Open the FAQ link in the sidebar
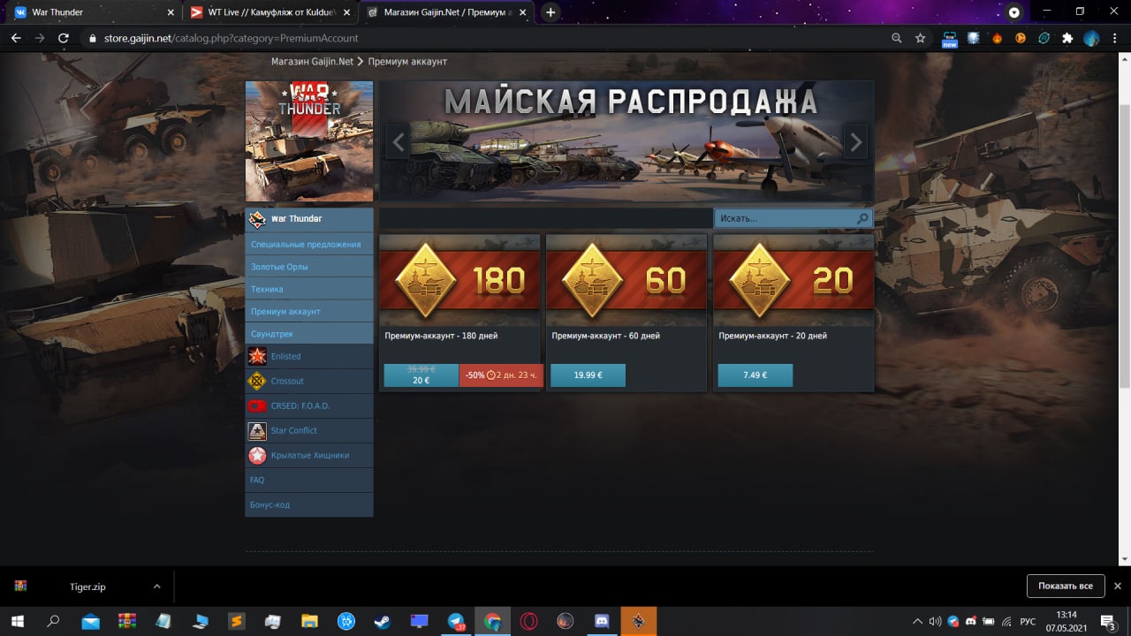 point(309,481)
